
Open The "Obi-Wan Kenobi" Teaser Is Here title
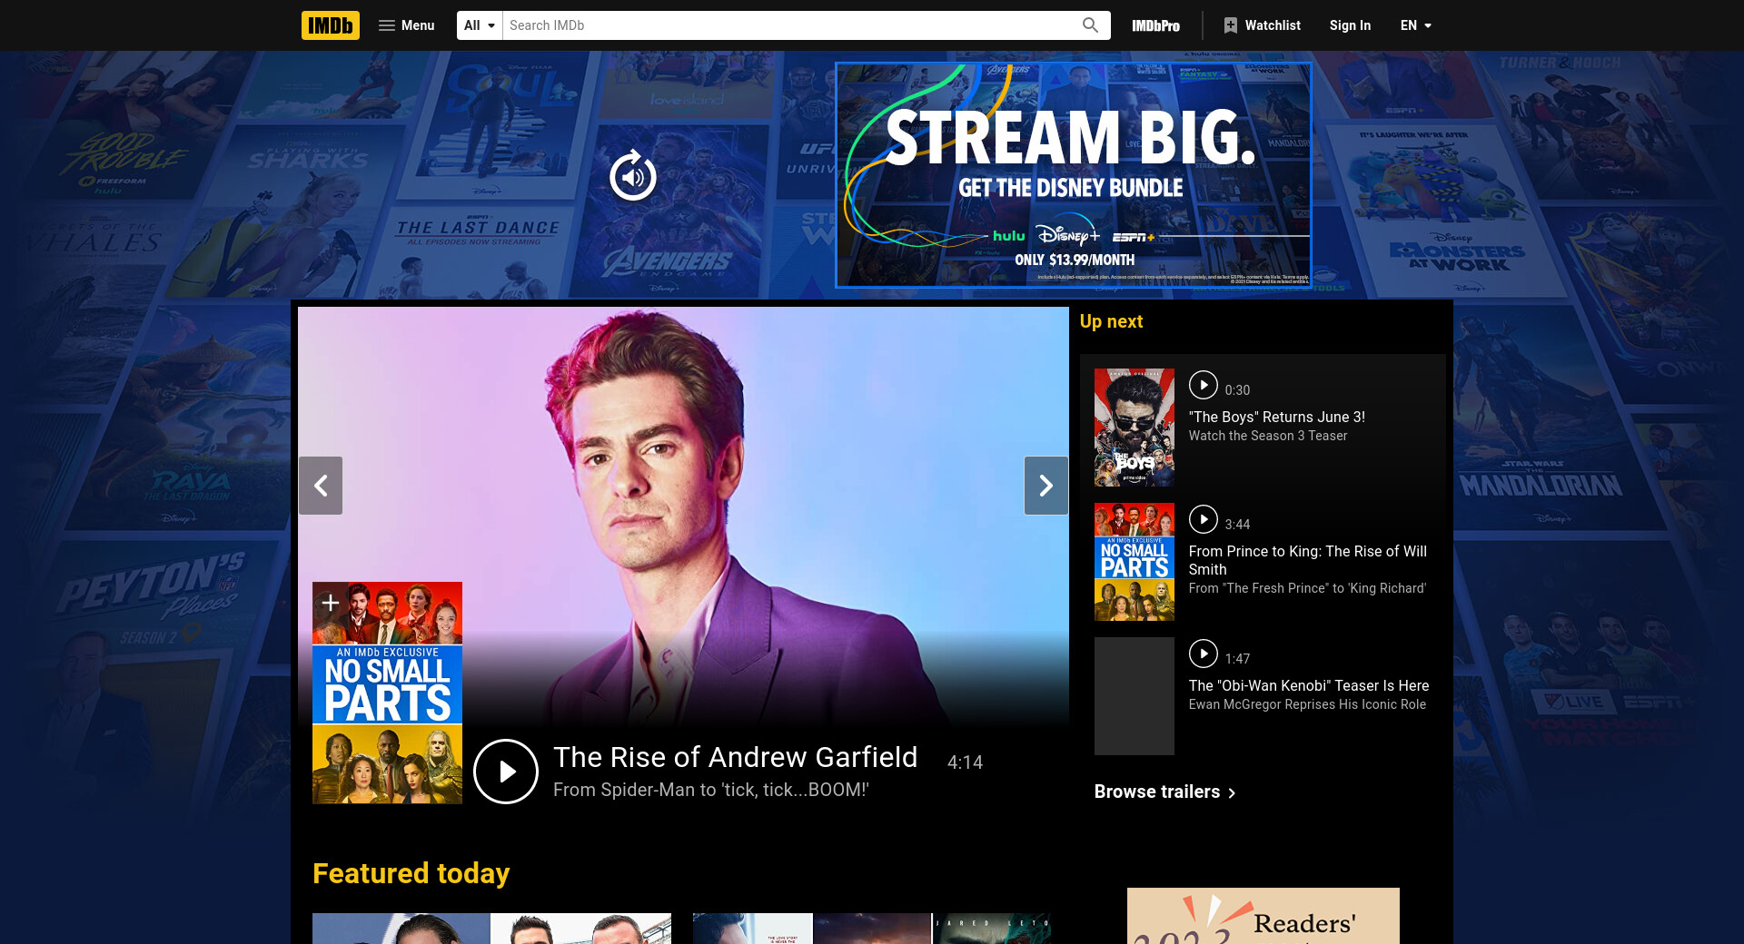pos(1309,685)
